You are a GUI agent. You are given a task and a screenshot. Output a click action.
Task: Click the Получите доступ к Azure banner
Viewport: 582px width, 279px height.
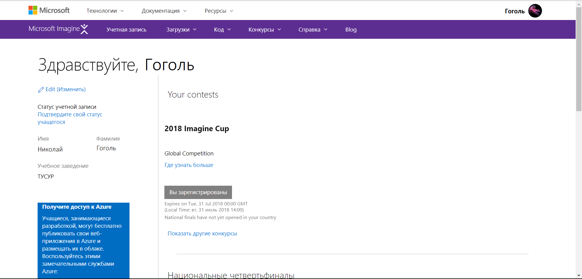[x=83, y=241]
